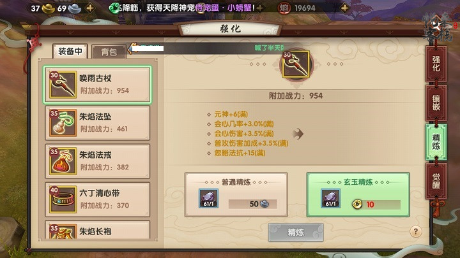Select the 朱焰长袍 equipment entry
460x258 pixels.
coord(97,231)
